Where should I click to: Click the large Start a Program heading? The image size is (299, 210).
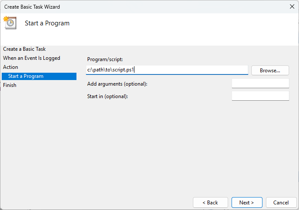click(x=47, y=23)
